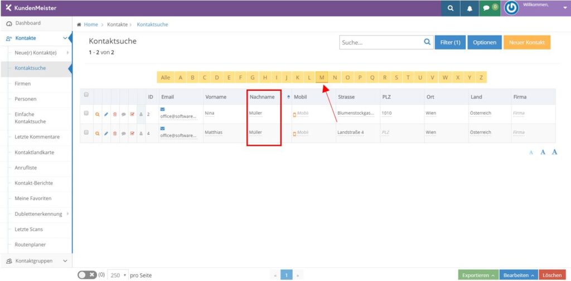Click the email envelope icon for Nina
The width and height of the screenshot is (571, 281).
click(x=163, y=110)
